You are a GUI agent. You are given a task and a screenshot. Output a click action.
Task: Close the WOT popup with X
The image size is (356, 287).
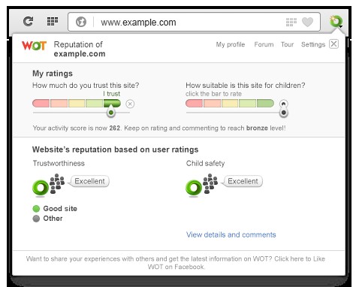[333, 44]
